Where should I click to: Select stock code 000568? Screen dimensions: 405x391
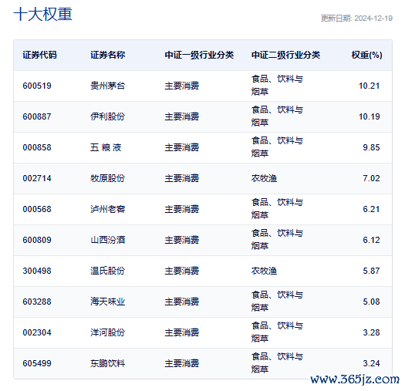point(37,209)
